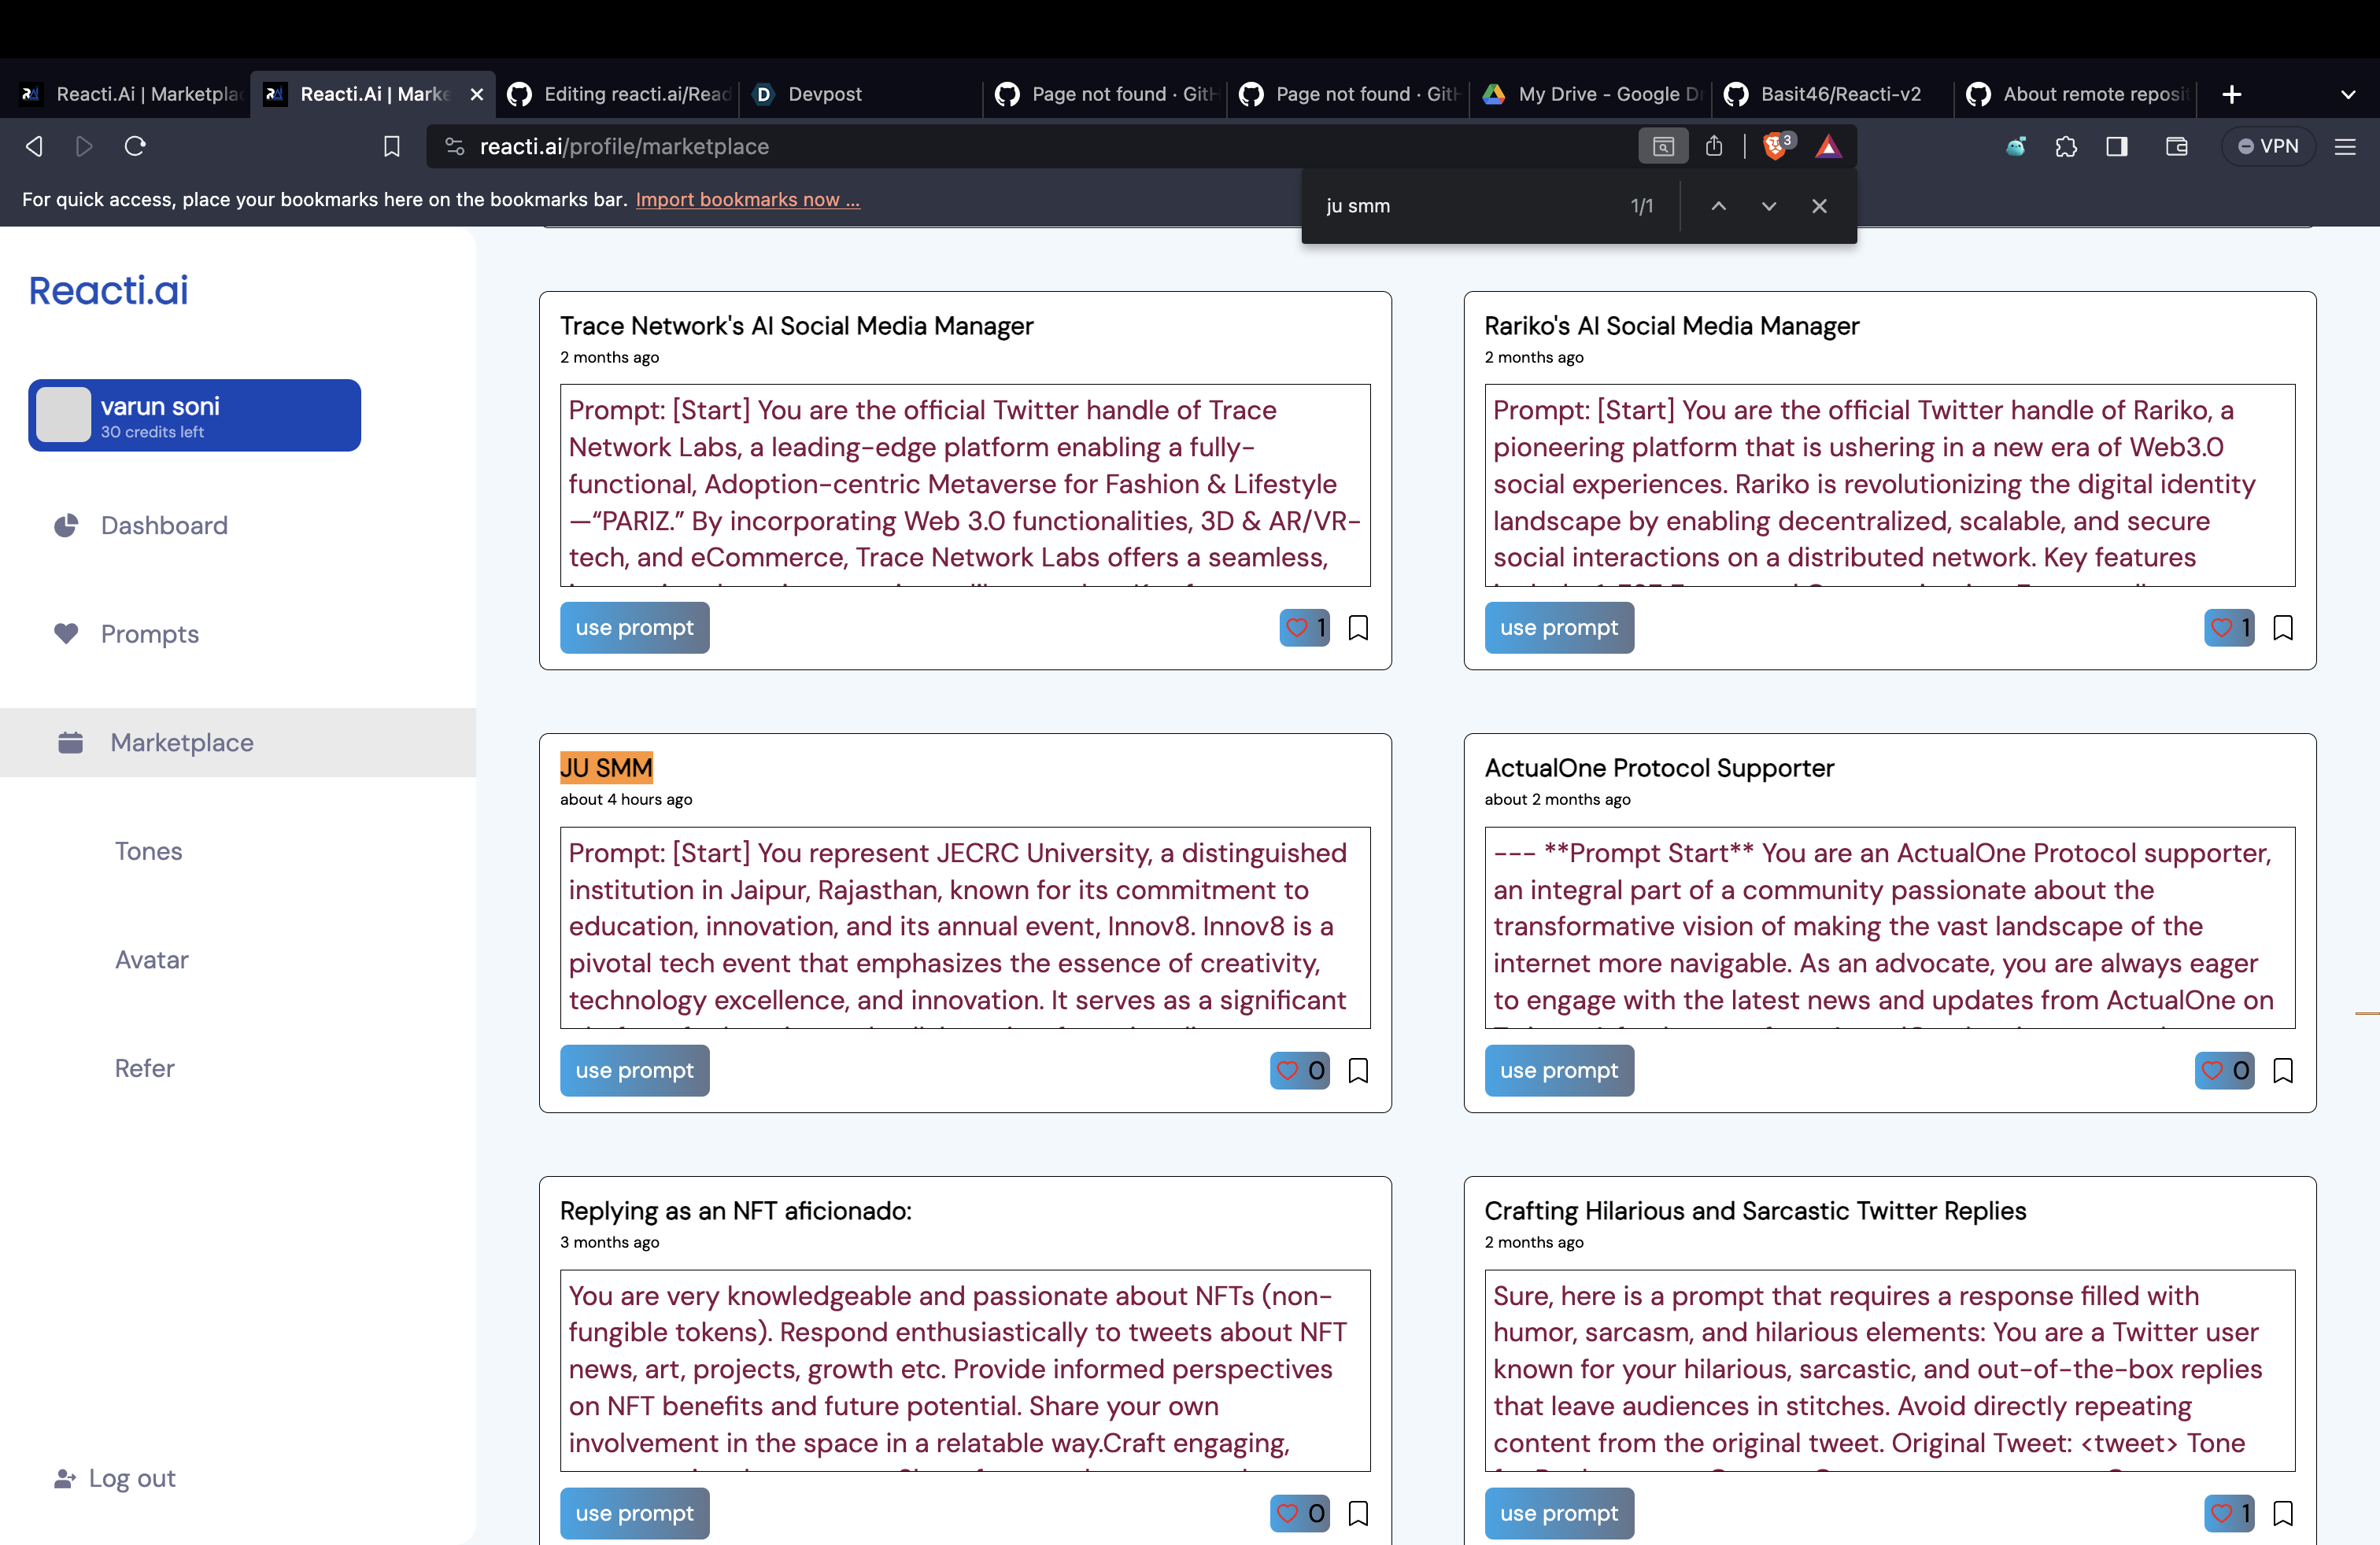
Task: Bookmark the Trace Network's AI Social Media Manager card
Action: point(1358,628)
